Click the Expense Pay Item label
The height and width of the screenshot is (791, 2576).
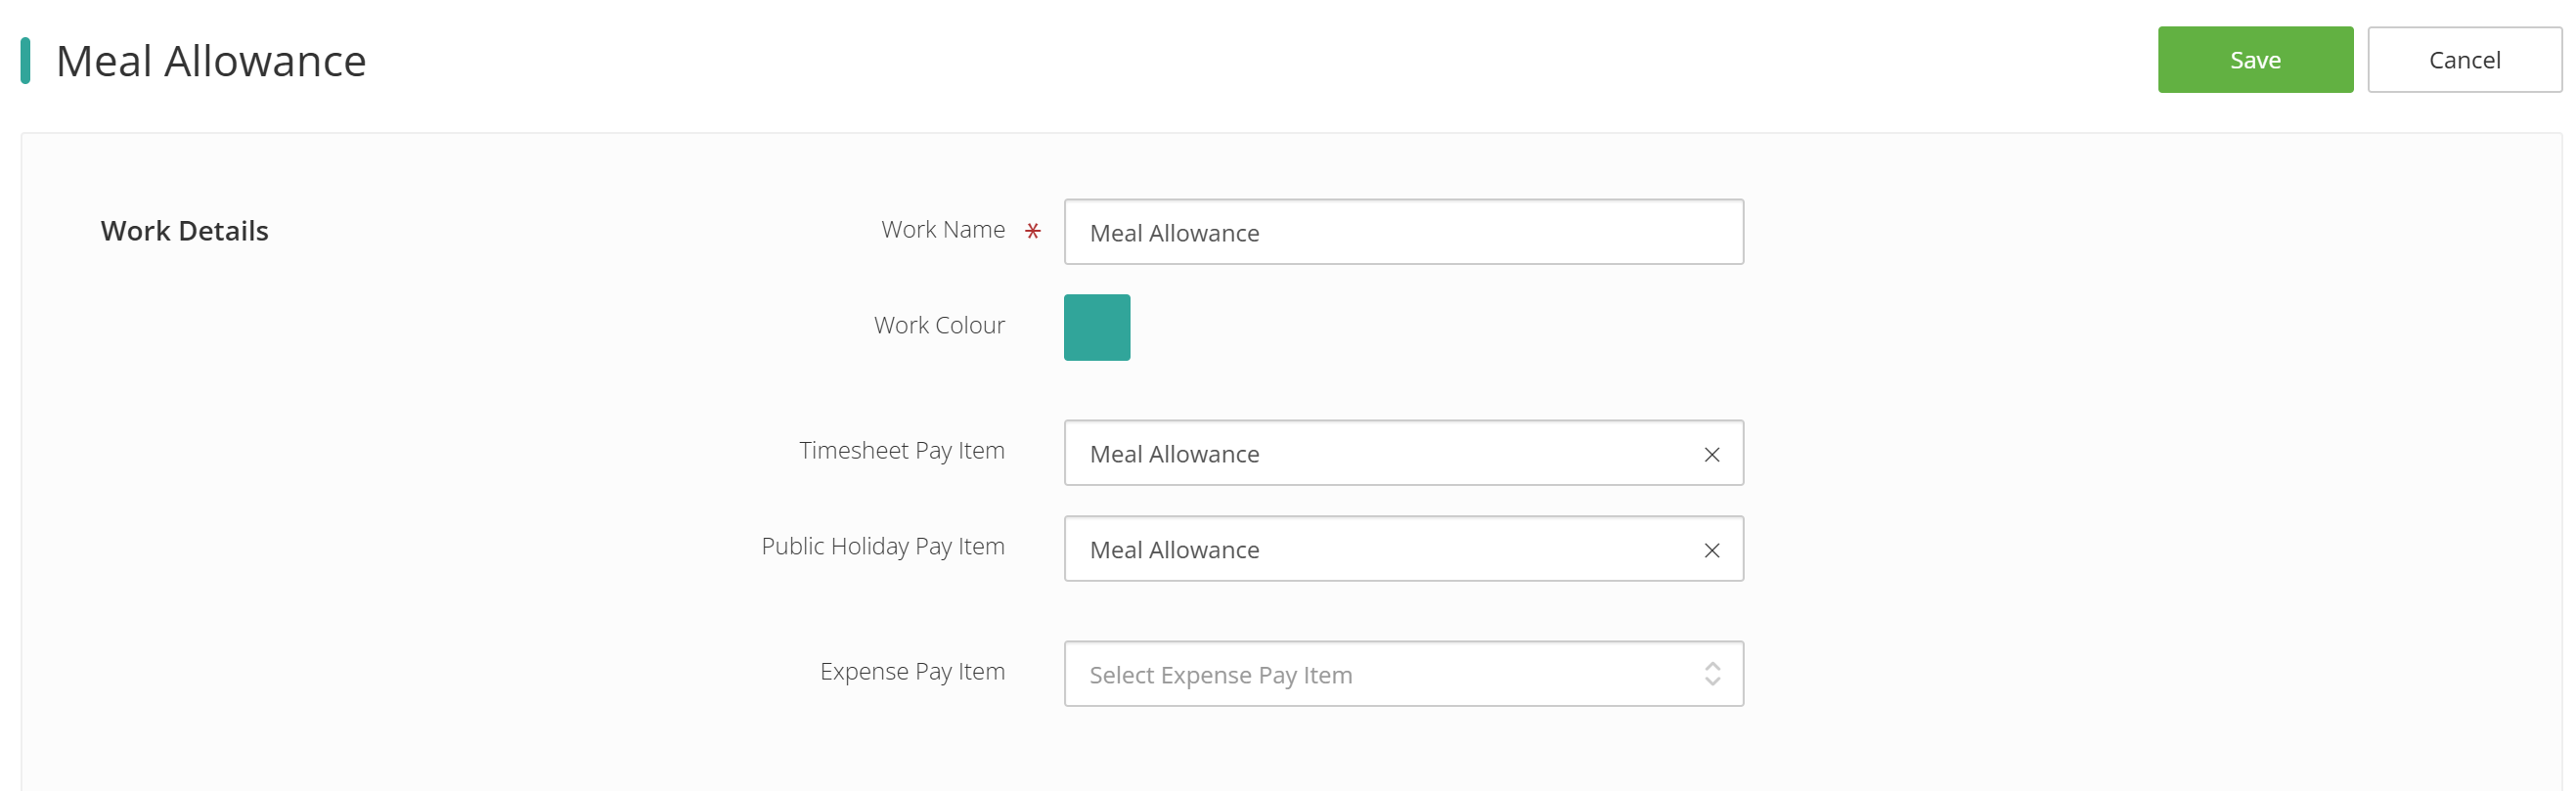tap(912, 672)
